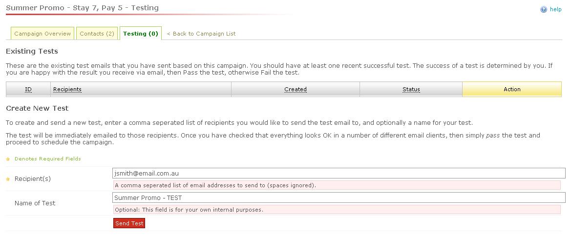The image size is (572, 237).
Task: Open the help link text
Action: tap(556, 9)
